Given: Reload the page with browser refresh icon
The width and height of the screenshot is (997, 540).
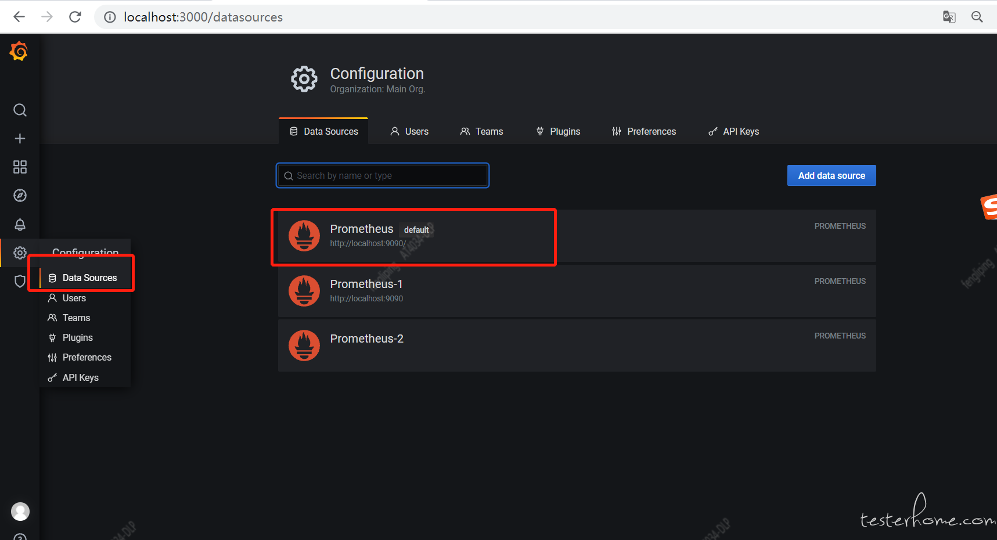Looking at the screenshot, I should point(75,17).
